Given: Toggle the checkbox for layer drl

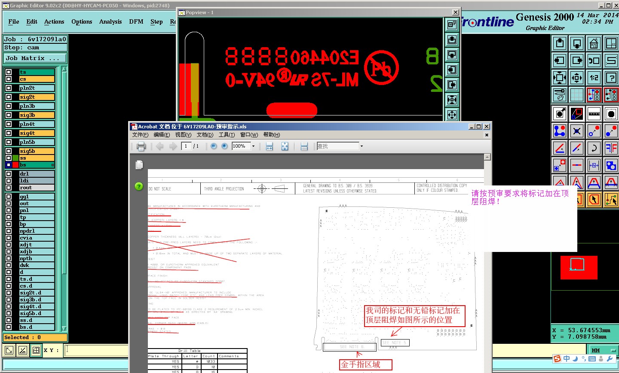Looking at the screenshot, I should tap(9, 174).
